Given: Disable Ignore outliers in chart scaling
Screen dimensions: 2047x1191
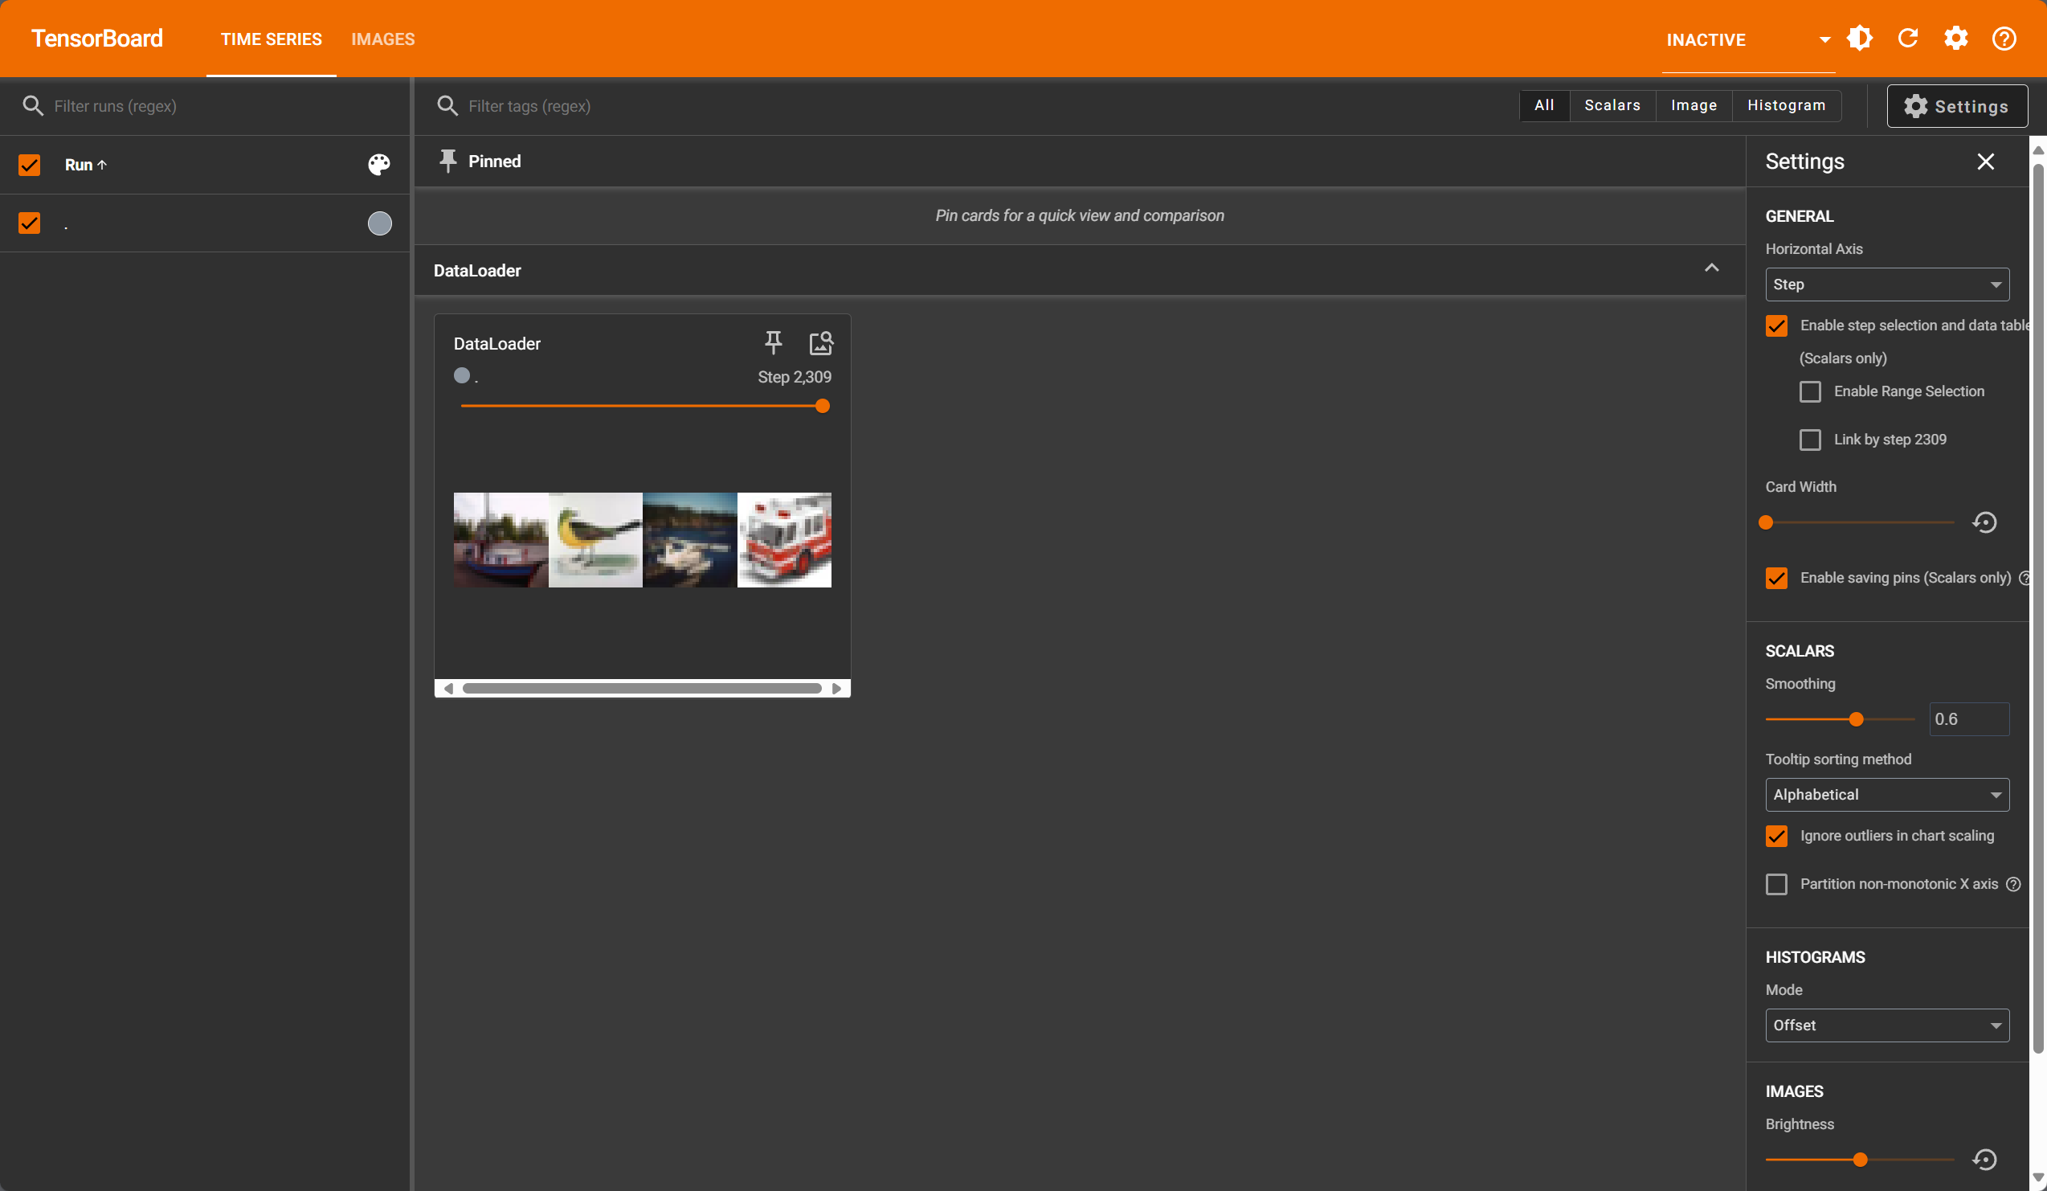Looking at the screenshot, I should coord(1776,836).
